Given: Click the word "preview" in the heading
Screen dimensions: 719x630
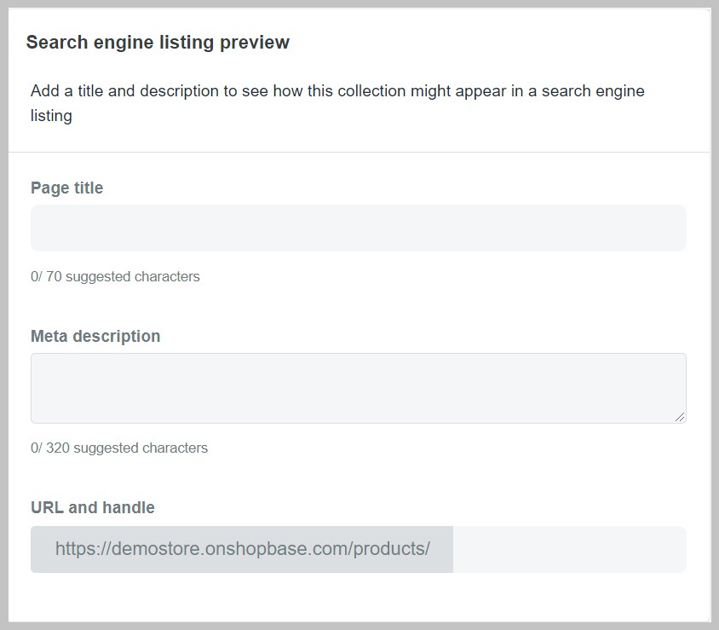Looking at the screenshot, I should (255, 42).
